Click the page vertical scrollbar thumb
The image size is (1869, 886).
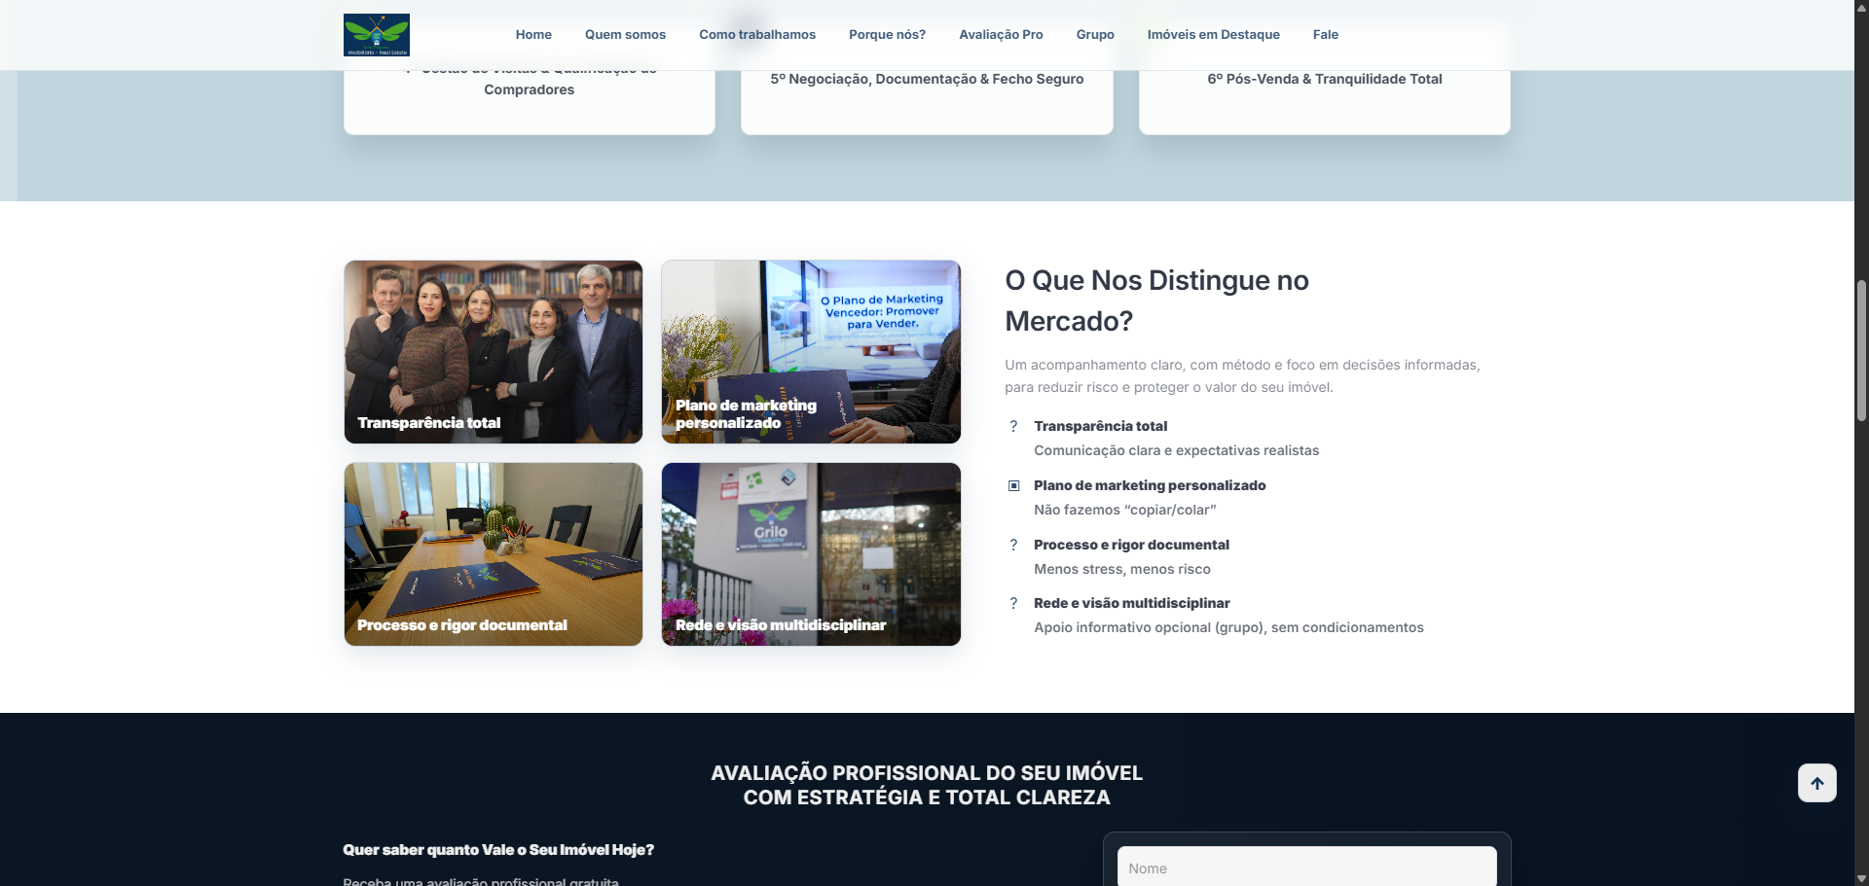point(1861,350)
